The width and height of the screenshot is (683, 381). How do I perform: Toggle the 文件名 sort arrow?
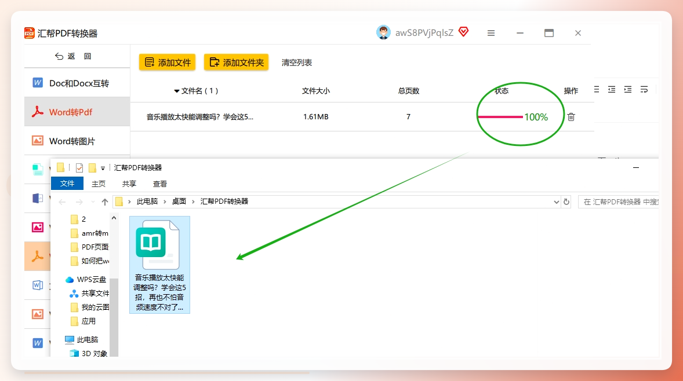click(176, 91)
